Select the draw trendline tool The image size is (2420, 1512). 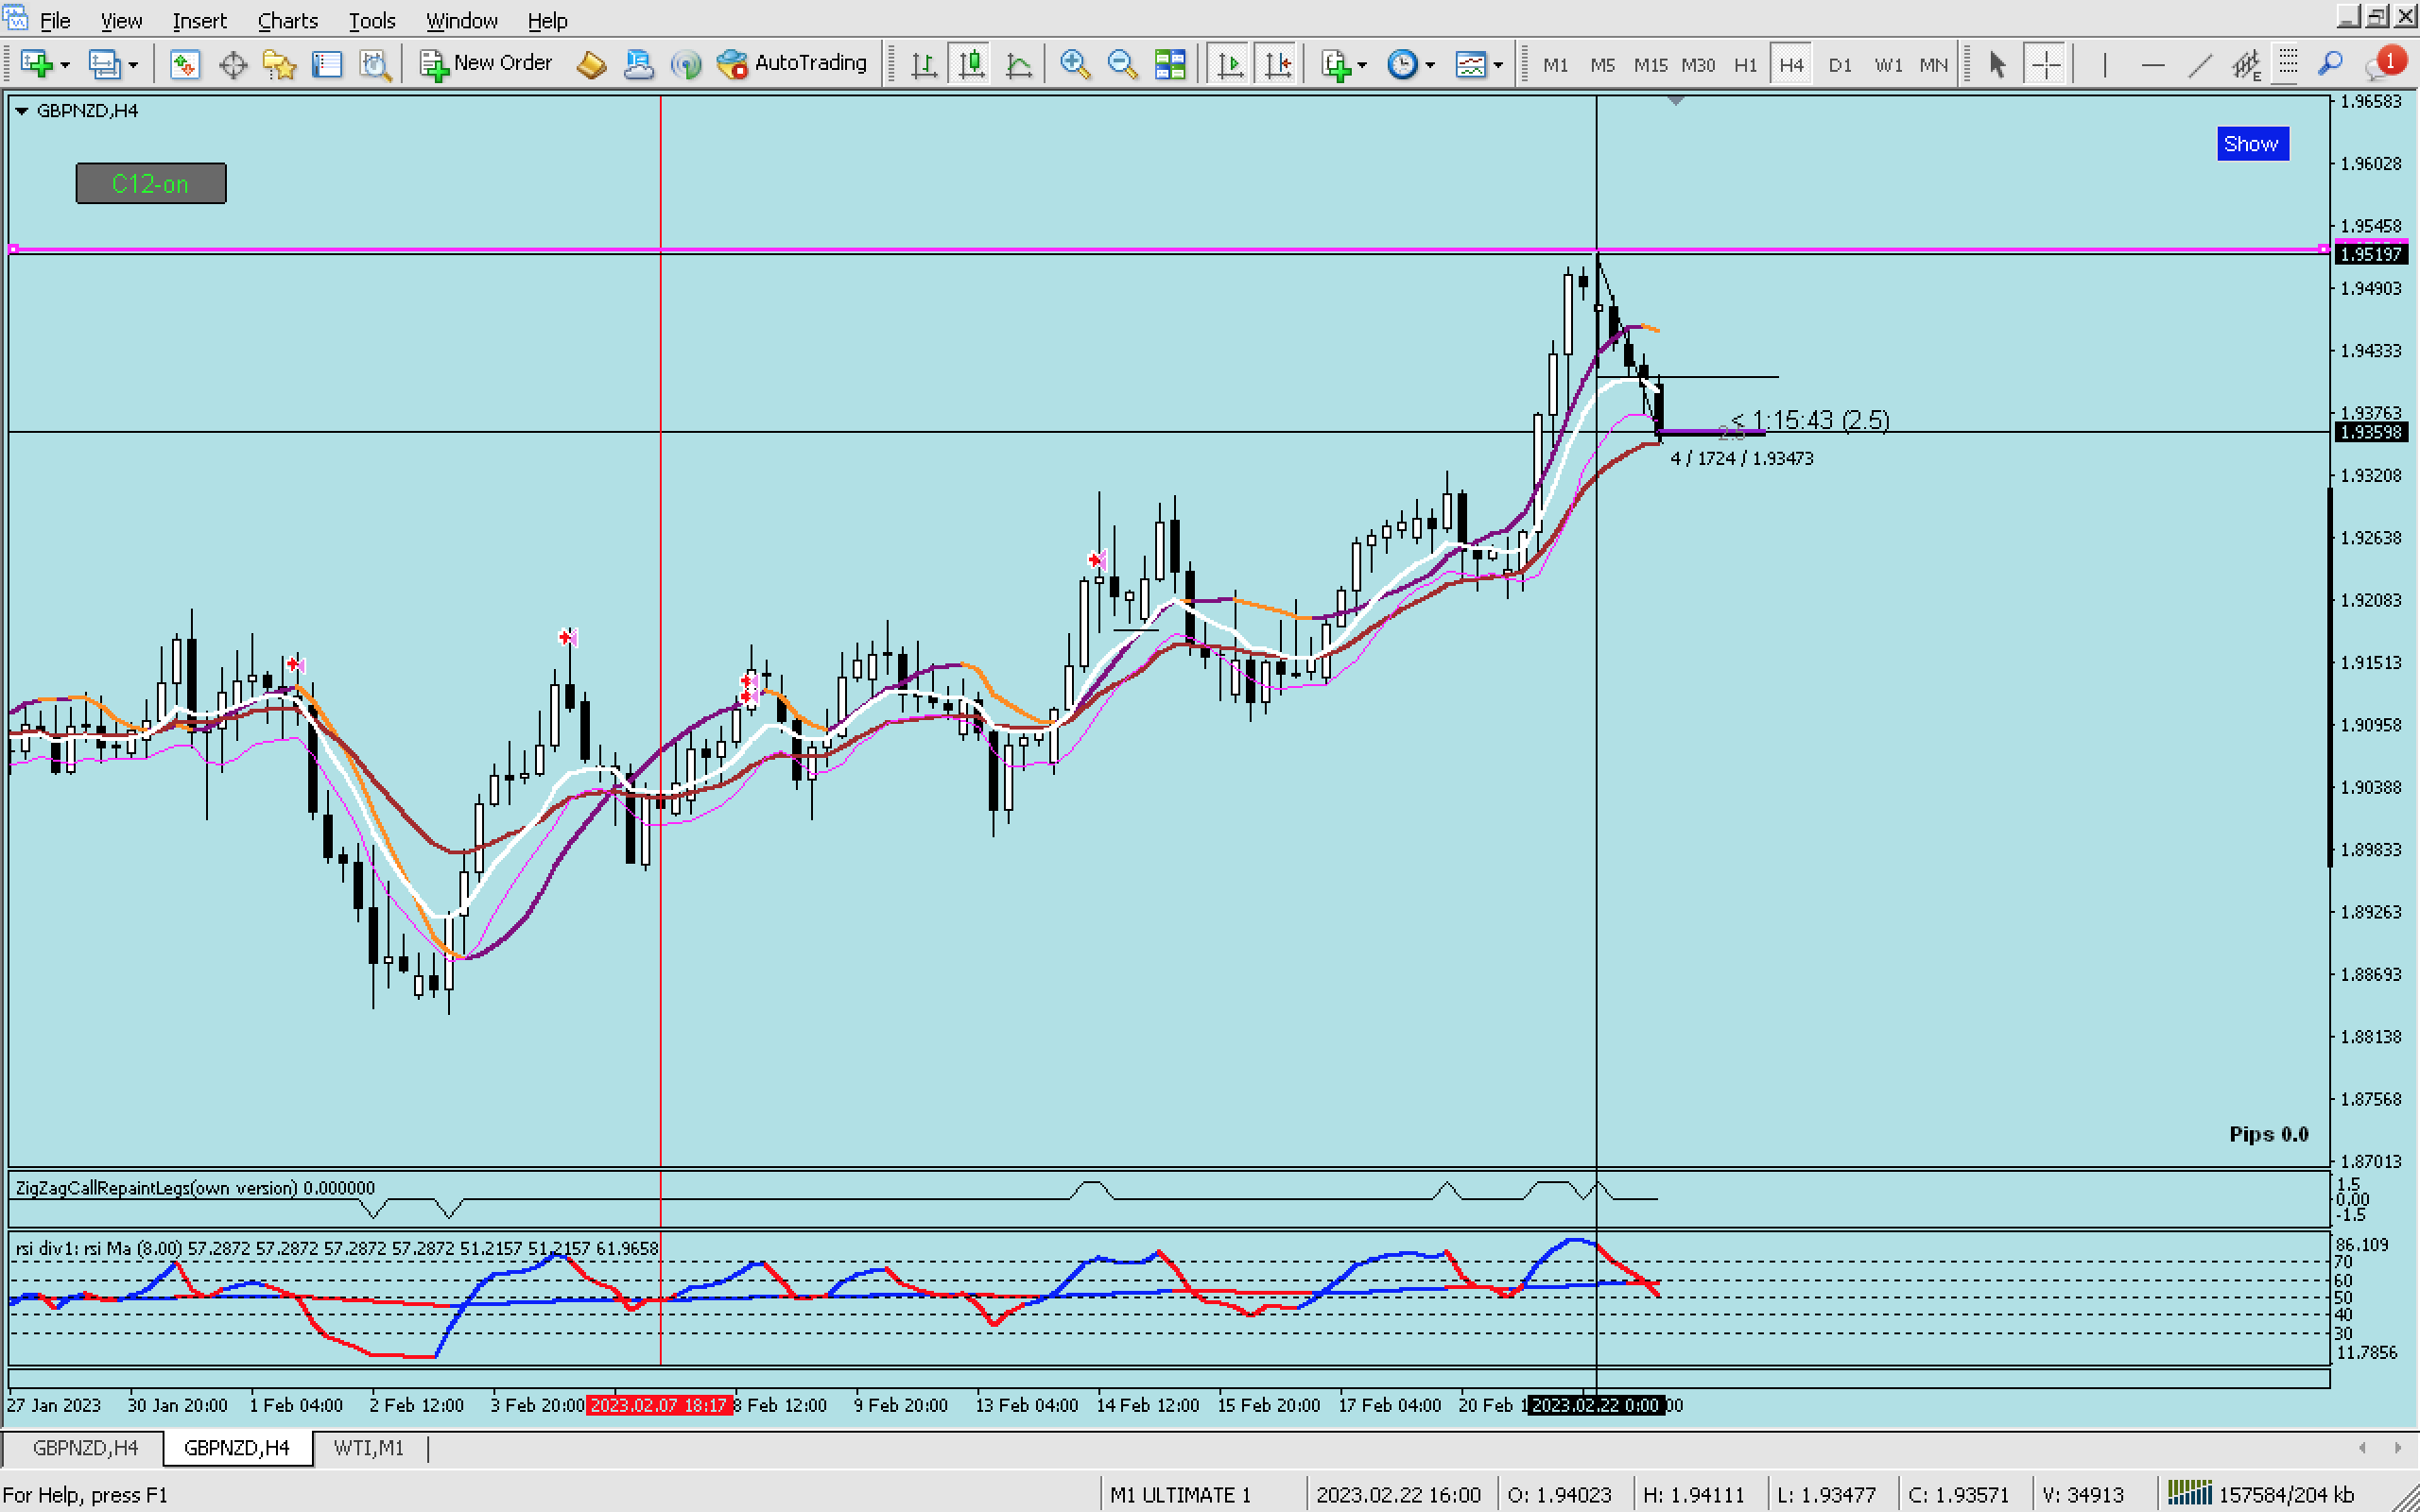pos(2199,64)
